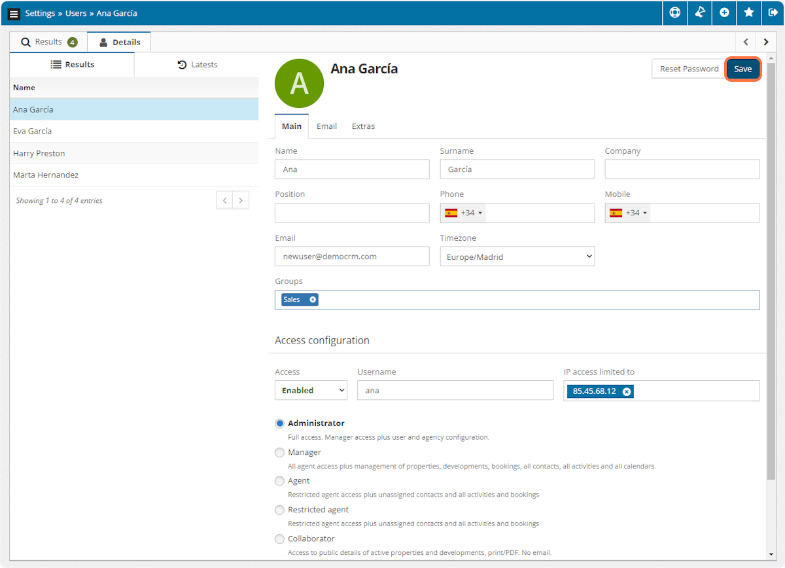Click the Reset Password button
This screenshot has height=568, width=785.
click(x=689, y=69)
